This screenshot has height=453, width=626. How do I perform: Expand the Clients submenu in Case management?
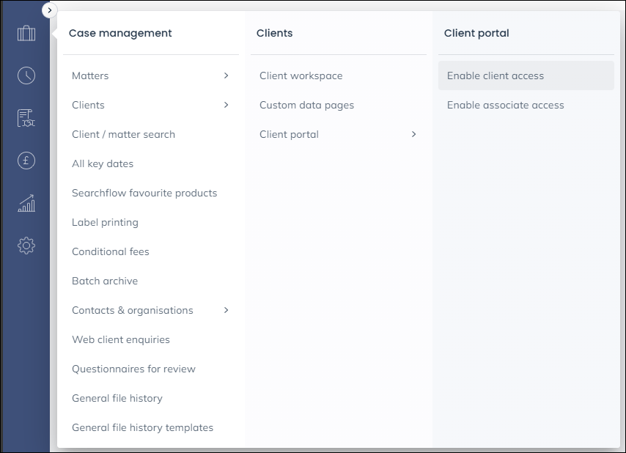click(x=150, y=105)
